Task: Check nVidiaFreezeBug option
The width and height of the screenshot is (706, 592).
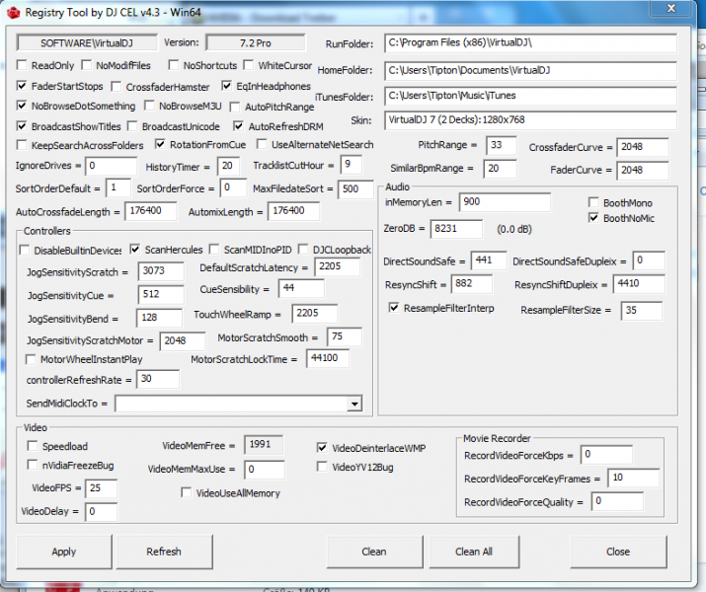Action: click(32, 465)
